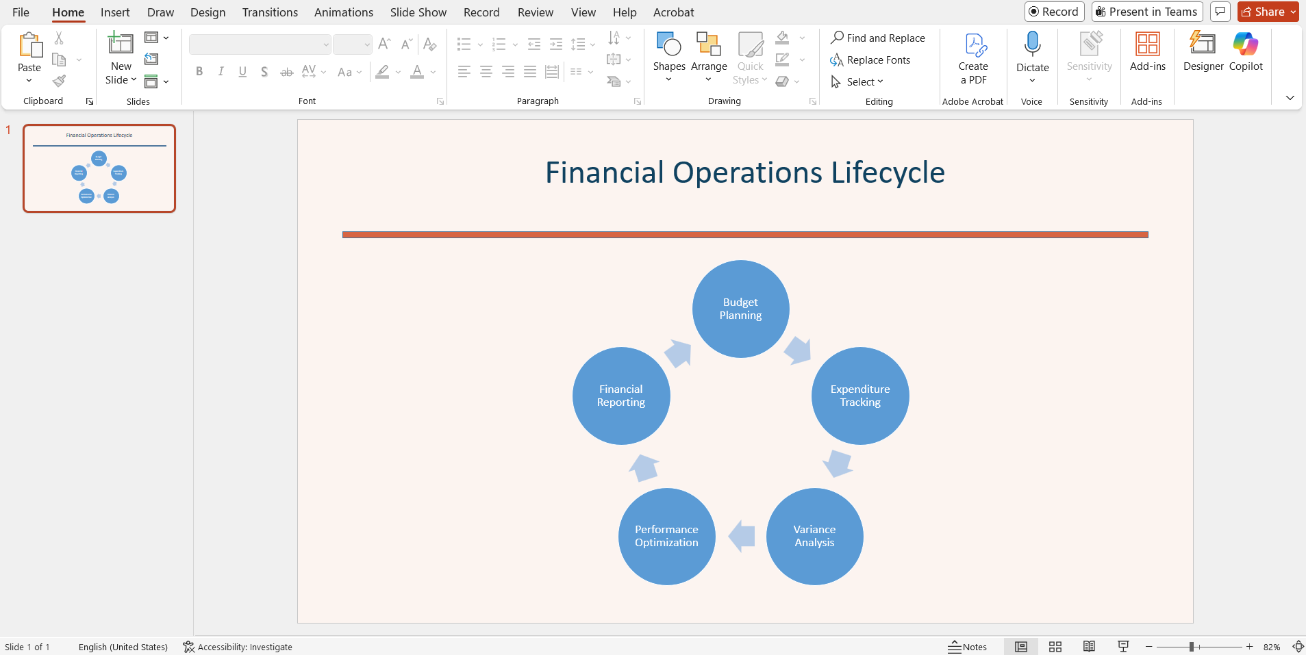Open the font size dropdown
The image size is (1306, 655).
point(367,45)
